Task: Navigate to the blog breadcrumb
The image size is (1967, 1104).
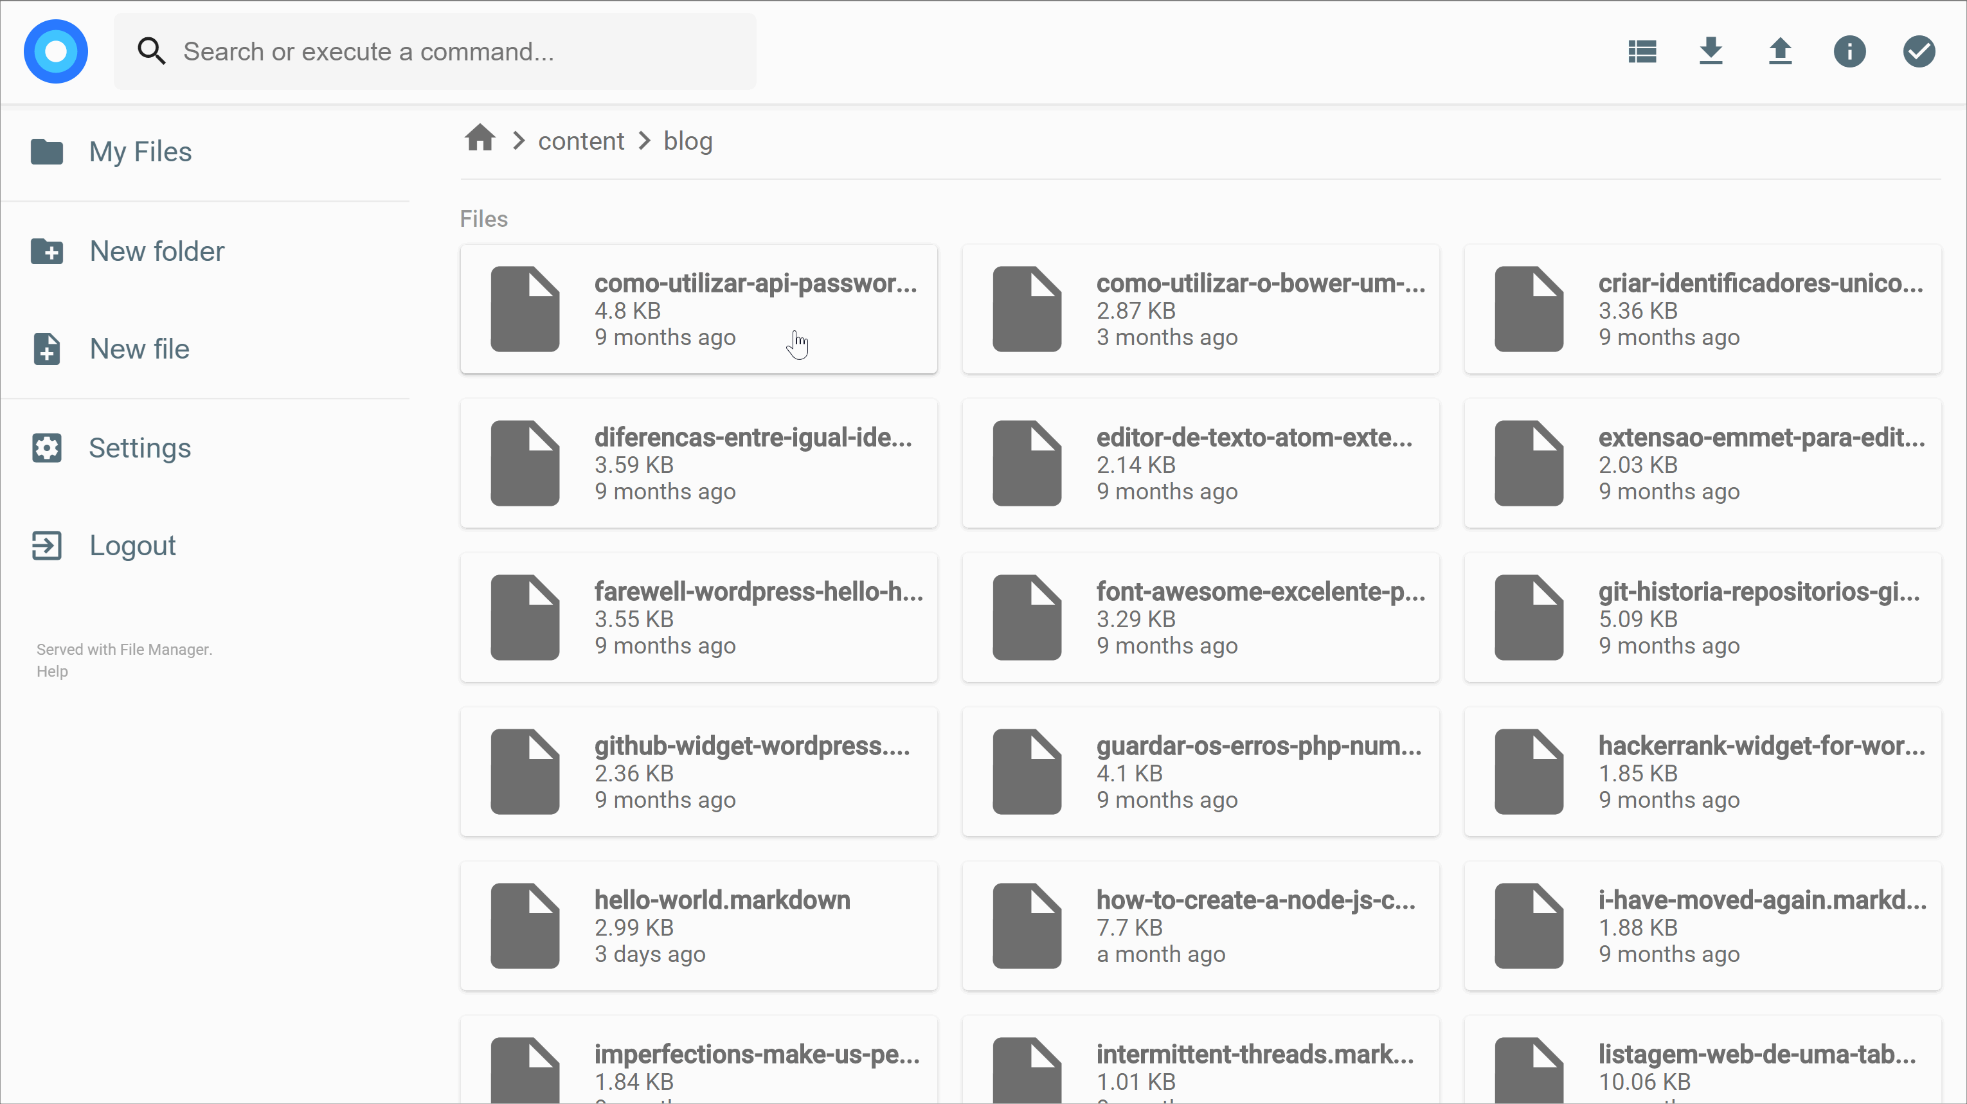Action: (689, 141)
